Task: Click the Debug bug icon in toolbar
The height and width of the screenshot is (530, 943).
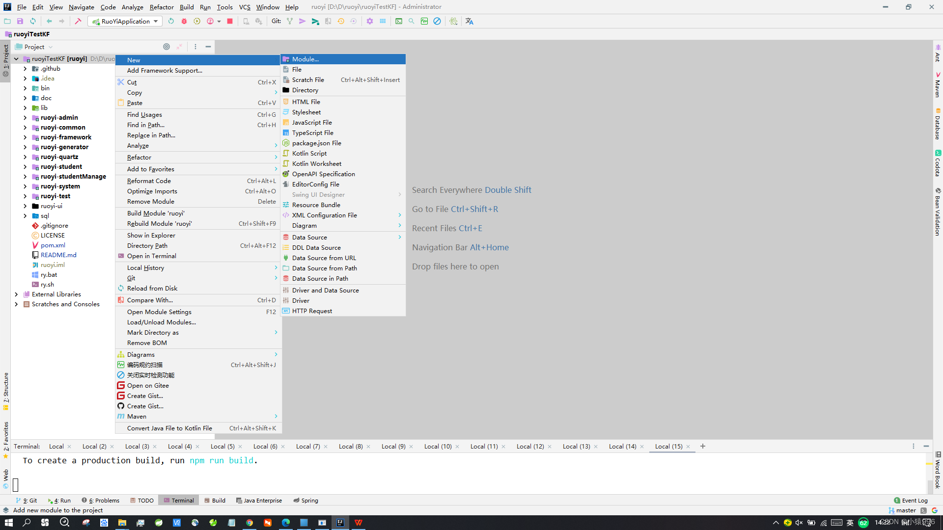Action: coord(184,21)
